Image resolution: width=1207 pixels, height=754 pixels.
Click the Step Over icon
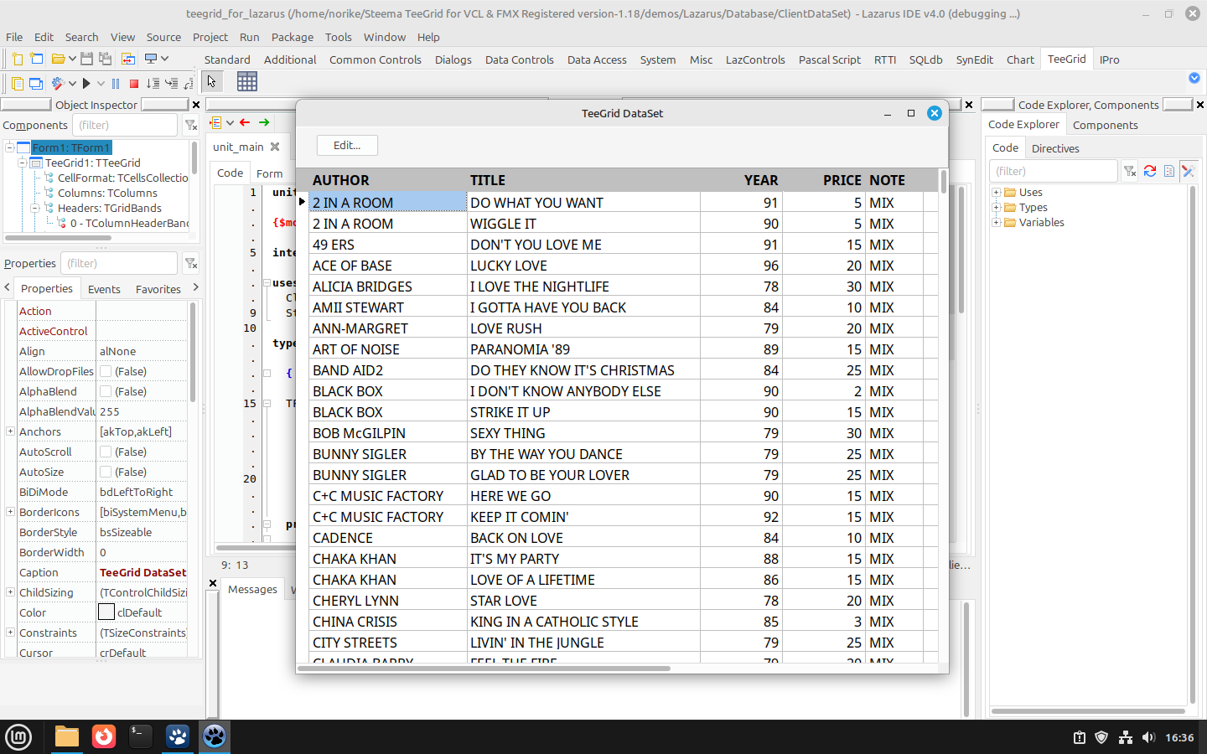click(153, 83)
